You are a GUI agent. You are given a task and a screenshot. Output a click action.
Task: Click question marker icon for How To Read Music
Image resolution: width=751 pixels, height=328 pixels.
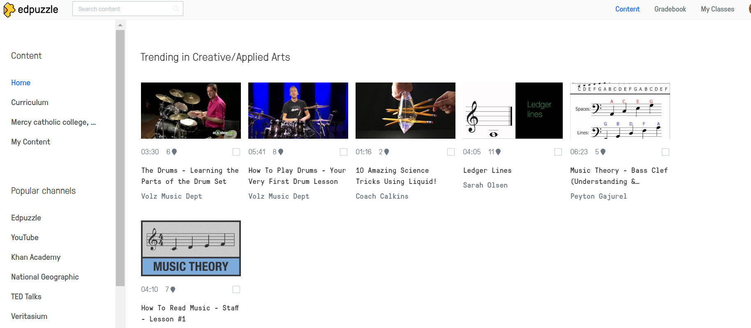tap(173, 289)
